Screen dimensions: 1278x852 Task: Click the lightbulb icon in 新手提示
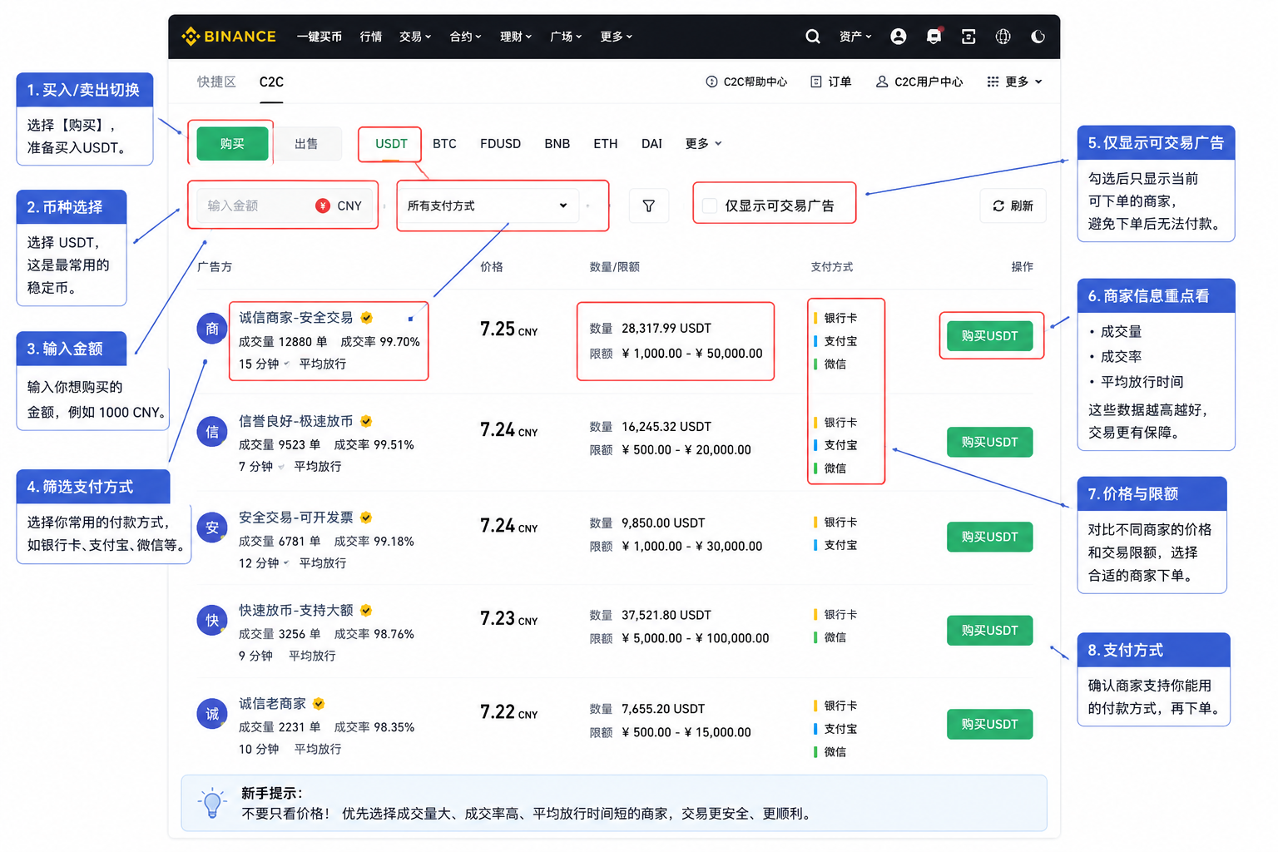point(212,803)
